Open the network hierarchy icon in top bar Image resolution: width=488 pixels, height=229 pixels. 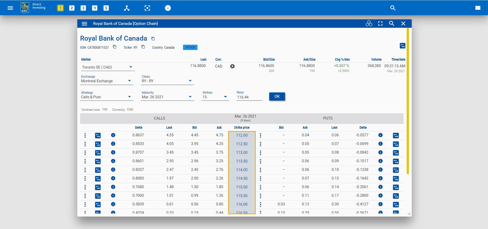127,8
